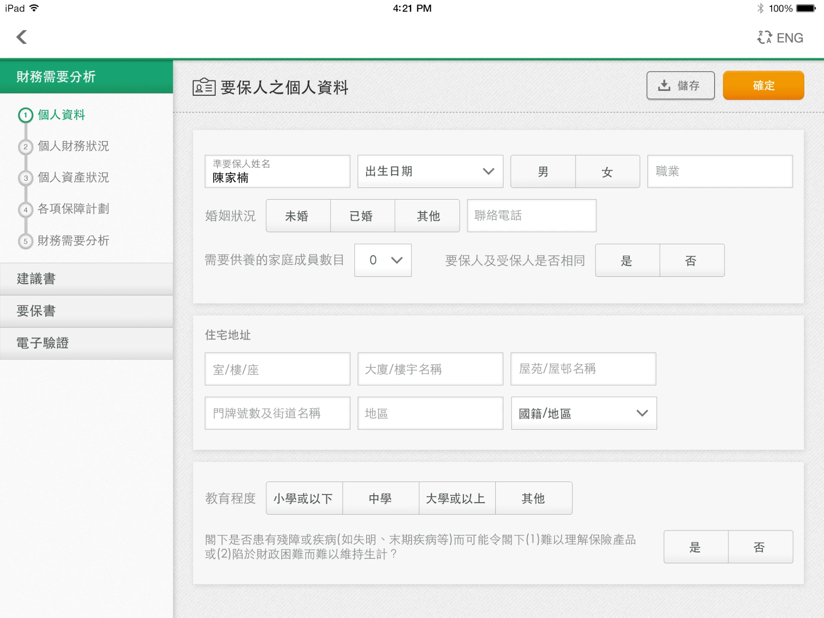
Task: Select 否 for disability or illness question
Action: (x=760, y=547)
